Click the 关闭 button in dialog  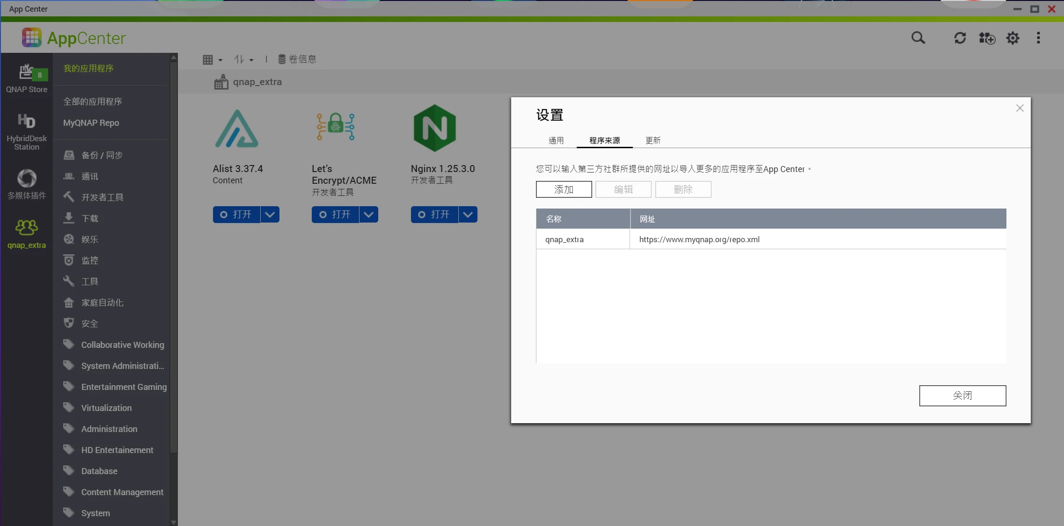[962, 396]
